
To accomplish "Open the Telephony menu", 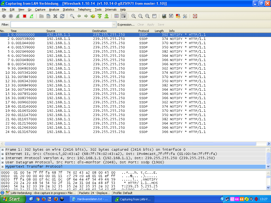I will pyautogui.click(x=84, y=10).
